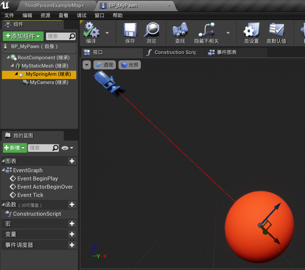Click the 光照 lit view mode button
This screenshot has height=270, width=305.
click(129, 65)
